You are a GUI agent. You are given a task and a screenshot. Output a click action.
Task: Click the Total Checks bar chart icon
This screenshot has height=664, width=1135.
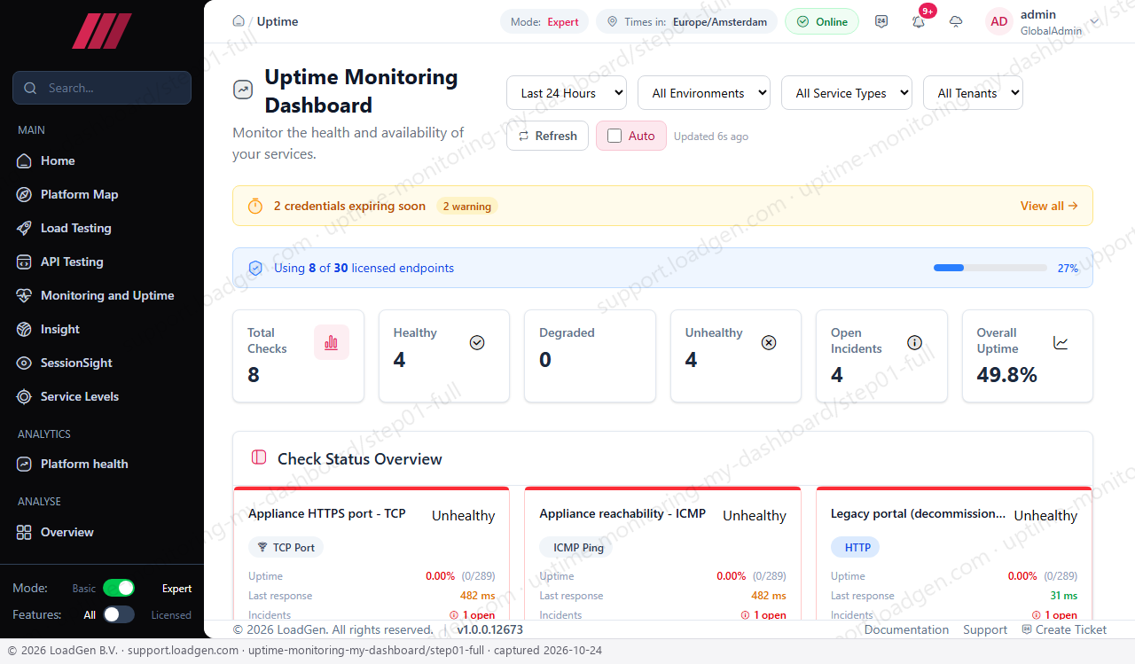(x=332, y=342)
